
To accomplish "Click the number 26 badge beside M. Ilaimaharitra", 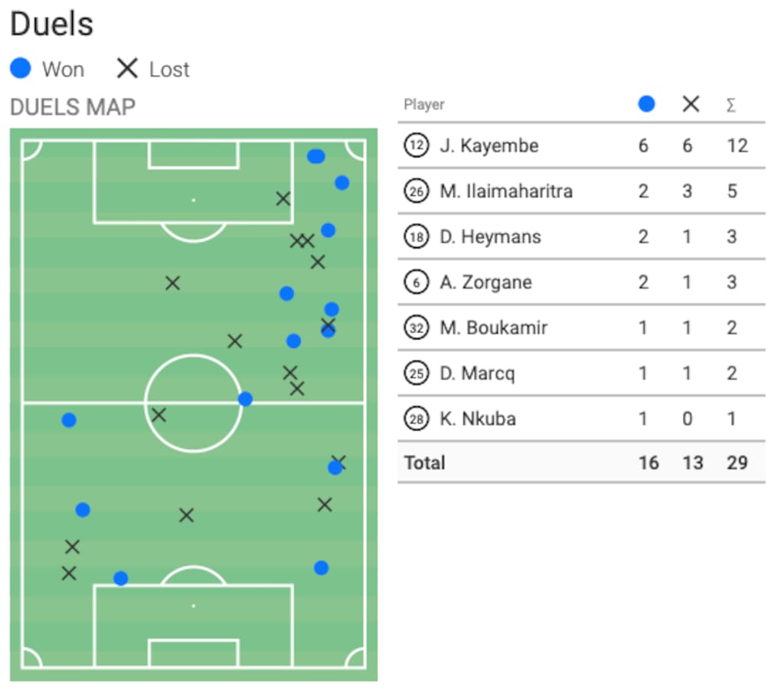I will coord(416,191).
